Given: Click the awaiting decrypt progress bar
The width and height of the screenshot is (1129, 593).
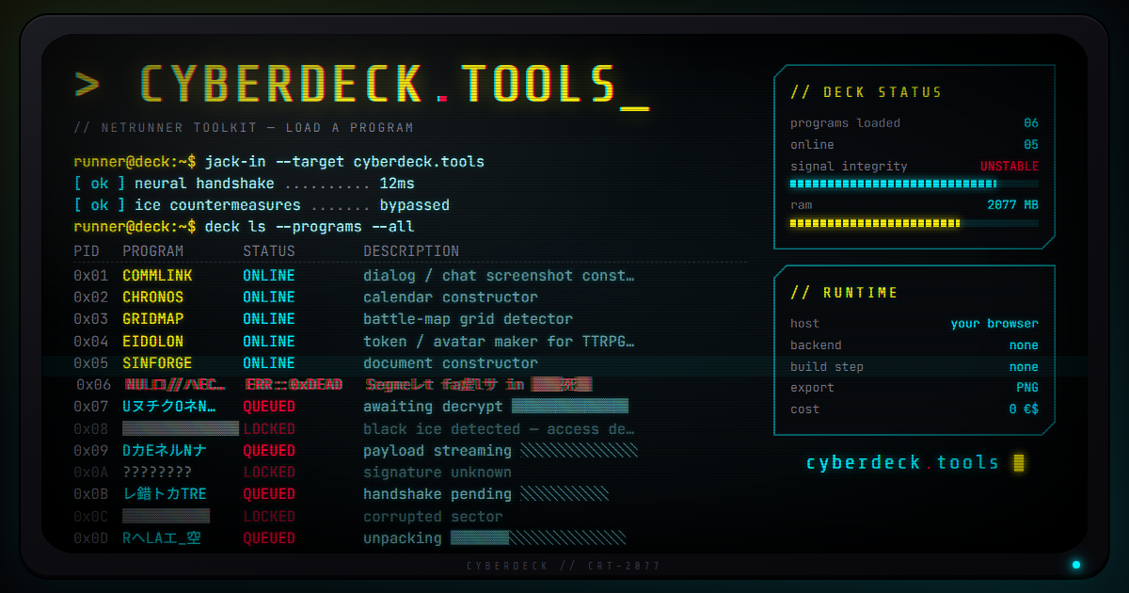Looking at the screenshot, I should tap(570, 407).
